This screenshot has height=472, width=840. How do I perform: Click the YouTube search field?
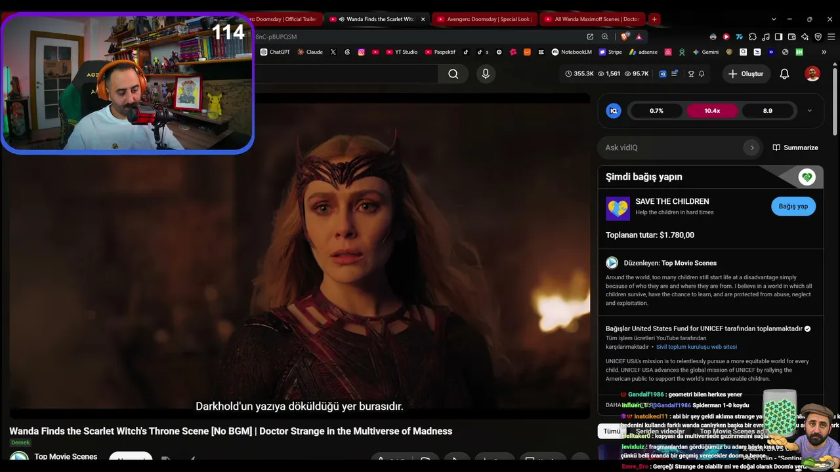[x=346, y=74]
